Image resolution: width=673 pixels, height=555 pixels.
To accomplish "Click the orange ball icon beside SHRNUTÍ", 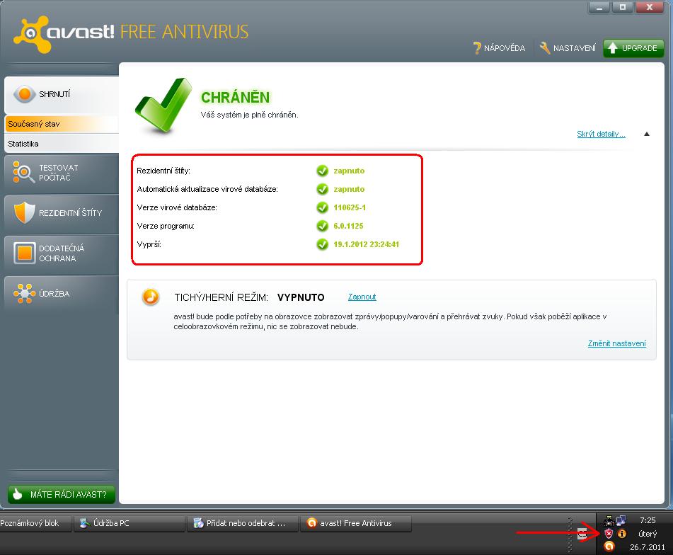I will click(x=25, y=94).
